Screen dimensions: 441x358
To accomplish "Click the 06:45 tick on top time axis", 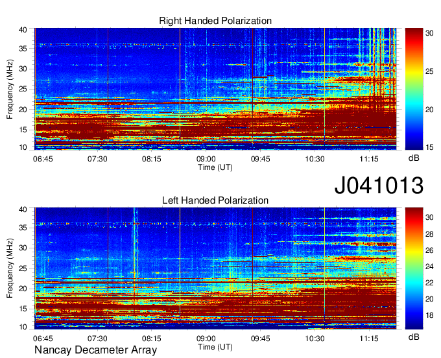I will pos(43,159).
